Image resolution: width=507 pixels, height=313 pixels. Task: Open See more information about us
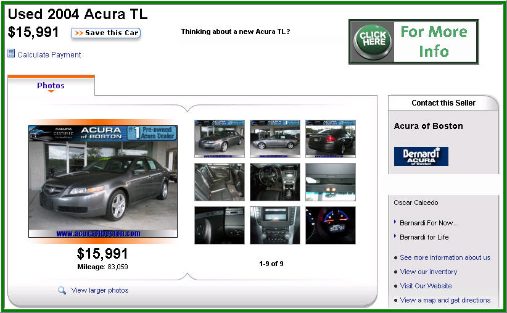tap(445, 257)
